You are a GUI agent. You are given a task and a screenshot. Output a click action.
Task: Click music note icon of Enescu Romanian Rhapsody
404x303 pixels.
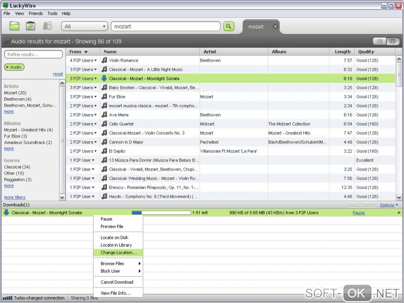(x=104, y=187)
